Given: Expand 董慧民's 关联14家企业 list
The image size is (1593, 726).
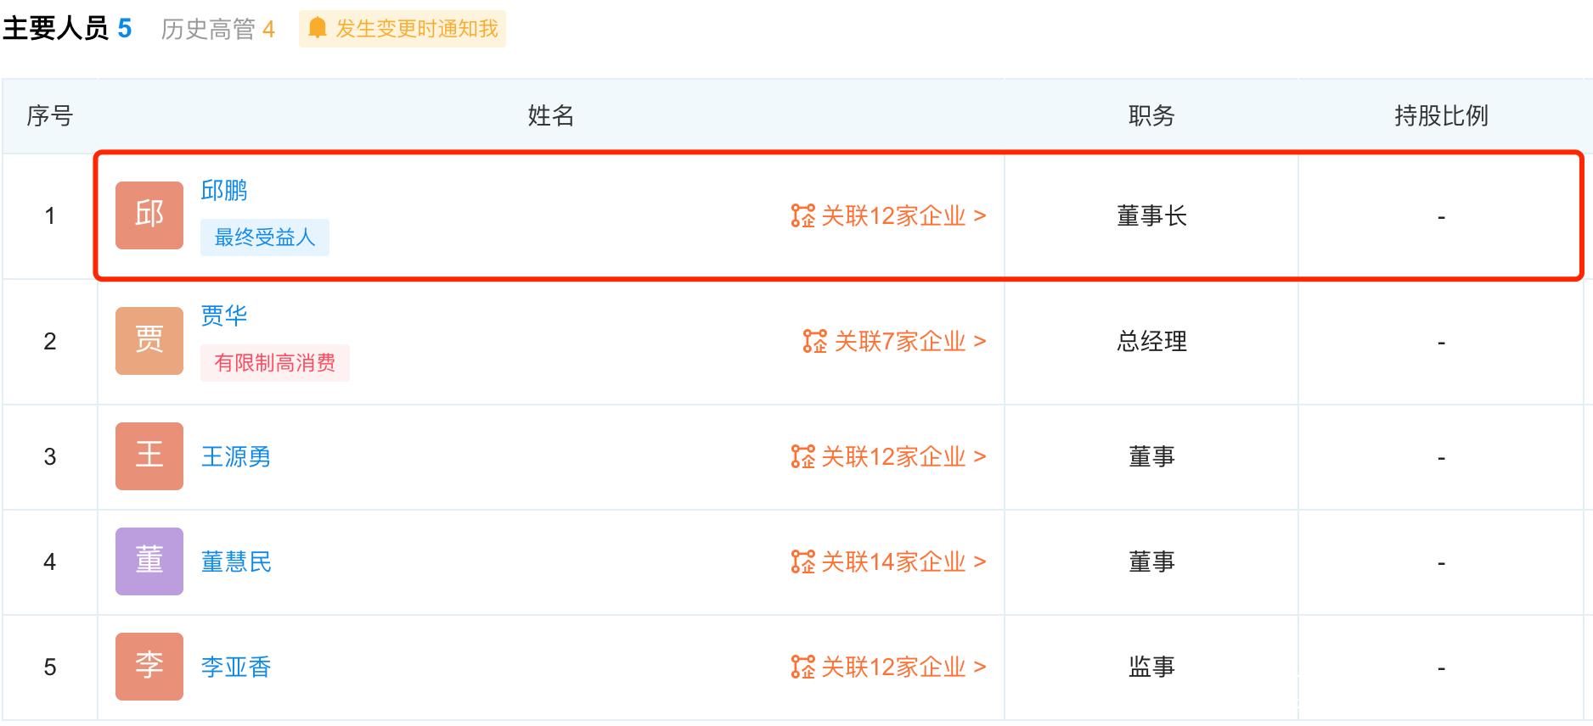Looking at the screenshot, I should (x=902, y=562).
